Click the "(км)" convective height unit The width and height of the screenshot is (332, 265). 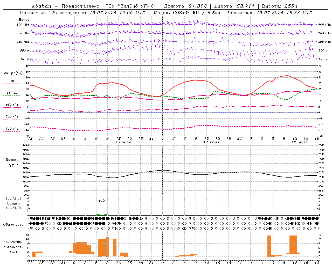(x=13, y=252)
